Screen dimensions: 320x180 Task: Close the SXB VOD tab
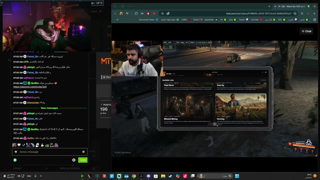click(275, 6)
